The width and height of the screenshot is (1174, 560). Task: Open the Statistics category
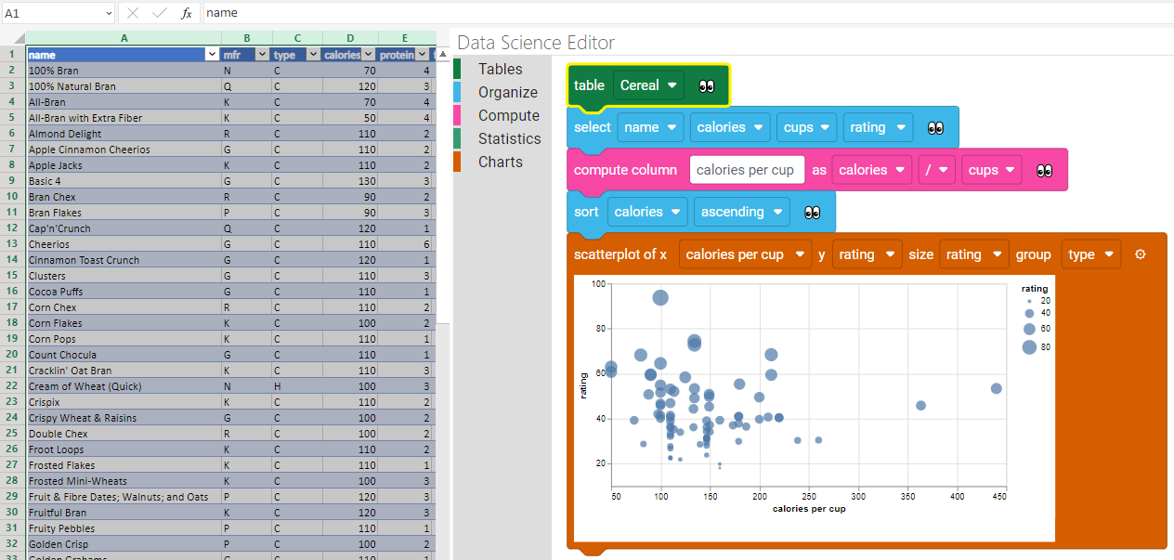tap(509, 138)
